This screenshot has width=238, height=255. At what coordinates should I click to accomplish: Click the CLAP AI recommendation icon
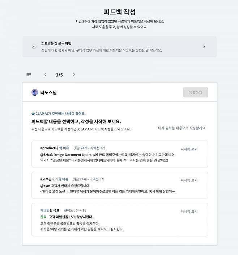coord(33,113)
